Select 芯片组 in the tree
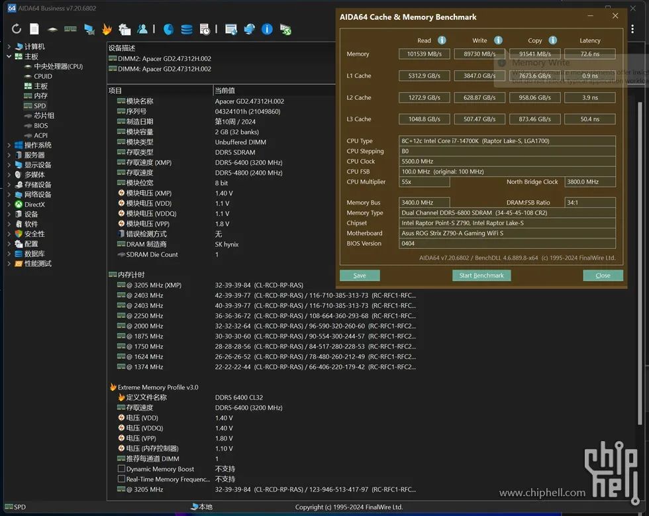649x516 pixels. tap(44, 115)
